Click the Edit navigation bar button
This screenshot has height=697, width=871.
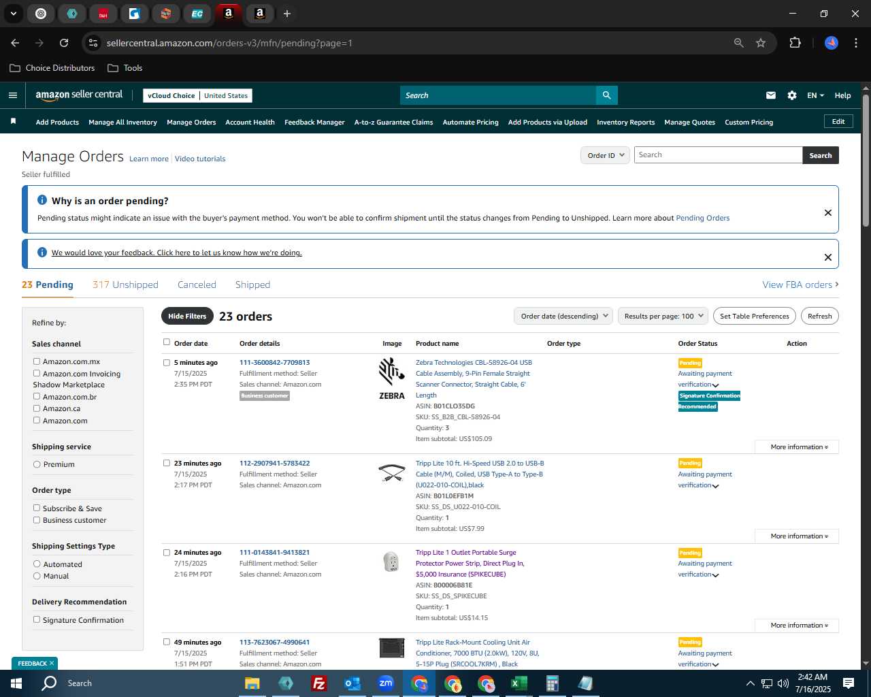pyautogui.click(x=838, y=121)
